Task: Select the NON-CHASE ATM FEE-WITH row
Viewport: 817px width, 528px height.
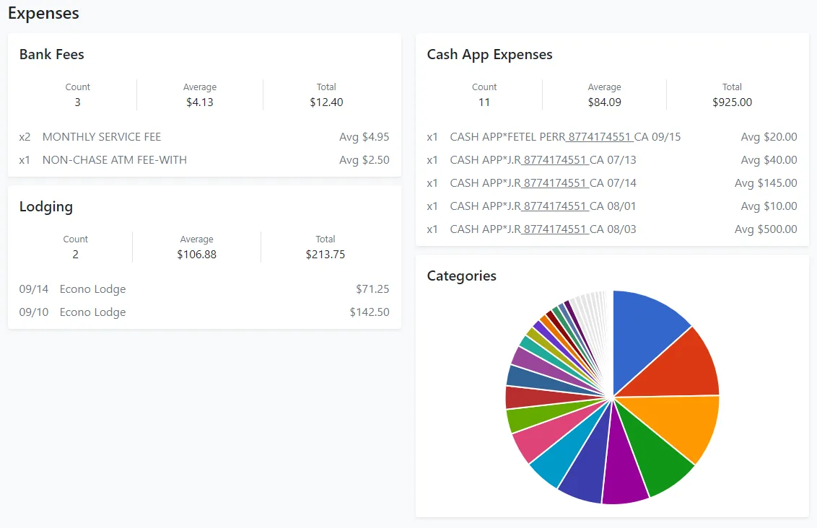Action: [115, 160]
